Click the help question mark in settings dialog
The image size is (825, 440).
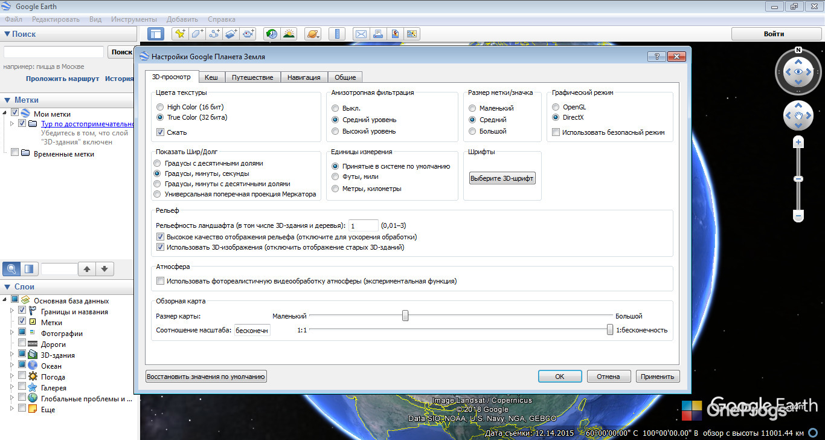tap(656, 56)
